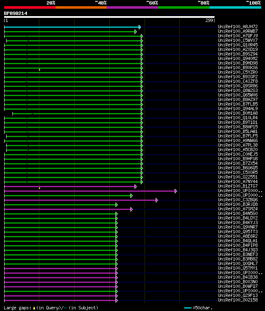The height and width of the screenshot is (311, 265).
Task: Click the arrowhead ending the B0M1A8 alignment
Action: click(x=142, y=113)
